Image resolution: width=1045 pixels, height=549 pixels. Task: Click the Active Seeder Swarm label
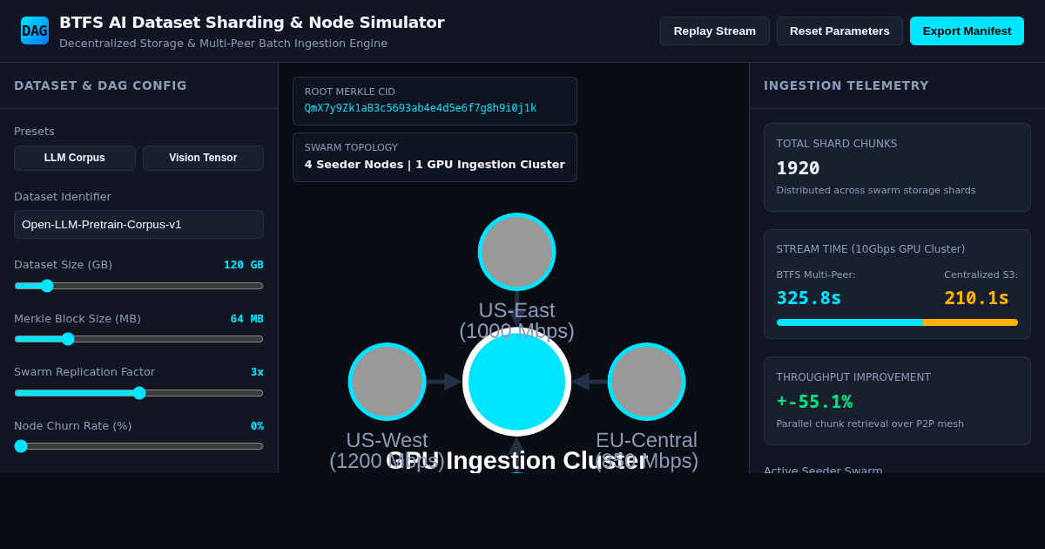pos(823,469)
